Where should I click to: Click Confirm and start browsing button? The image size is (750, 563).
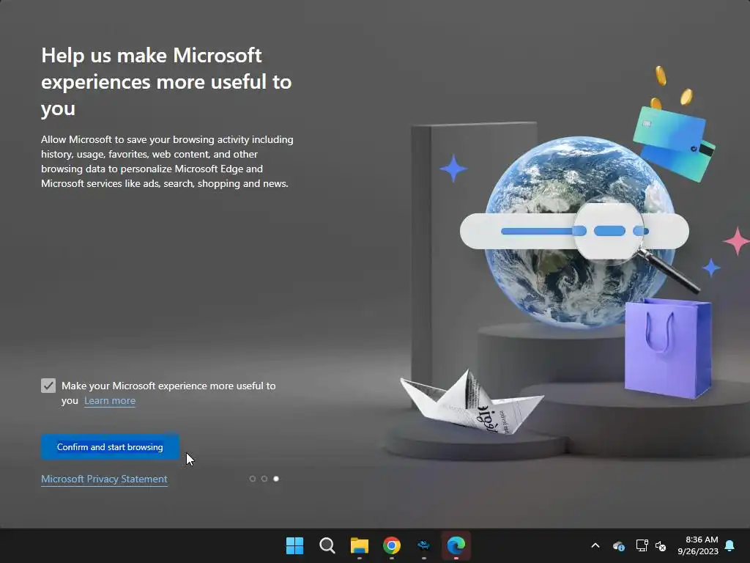tap(110, 446)
